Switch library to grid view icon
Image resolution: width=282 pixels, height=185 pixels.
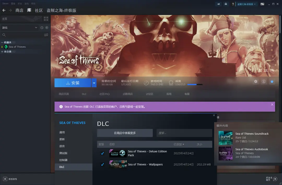46,19
